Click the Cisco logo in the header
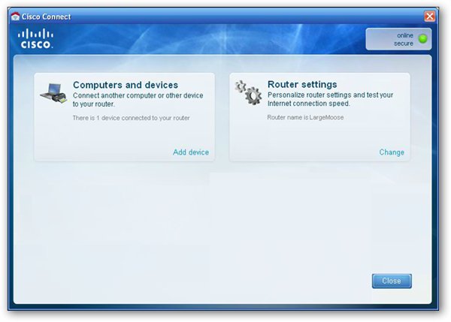 click(35, 38)
